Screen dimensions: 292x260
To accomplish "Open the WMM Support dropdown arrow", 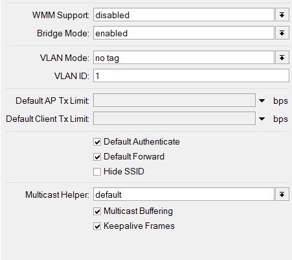I will (282, 15).
